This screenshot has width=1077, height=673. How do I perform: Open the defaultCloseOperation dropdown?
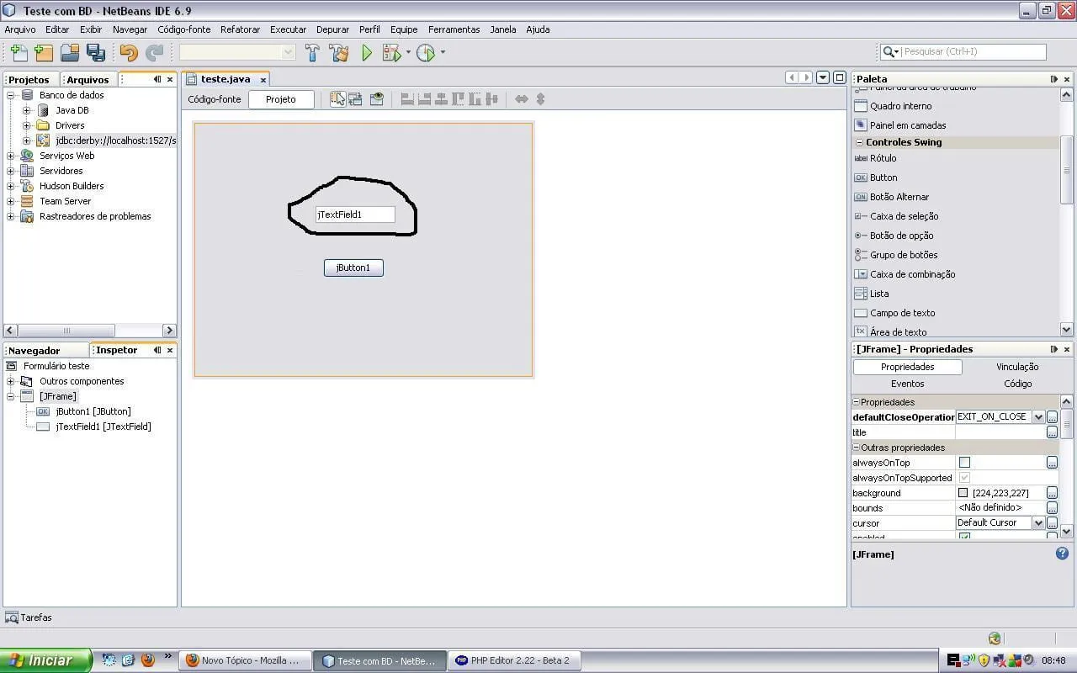pyautogui.click(x=1038, y=417)
